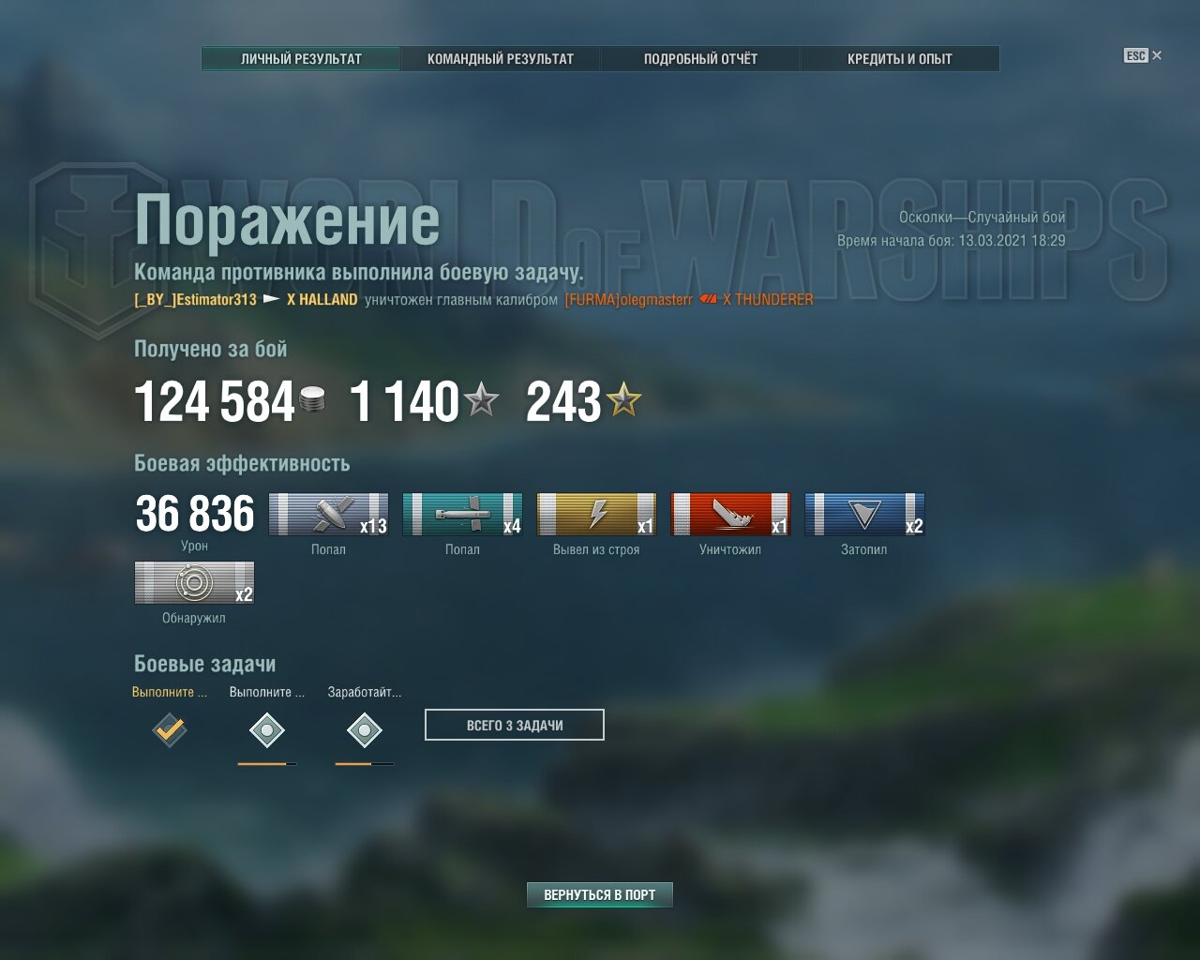Select the incapacitation lightning ribbon
Viewport: 1200px width, 960px height.
[x=596, y=515]
